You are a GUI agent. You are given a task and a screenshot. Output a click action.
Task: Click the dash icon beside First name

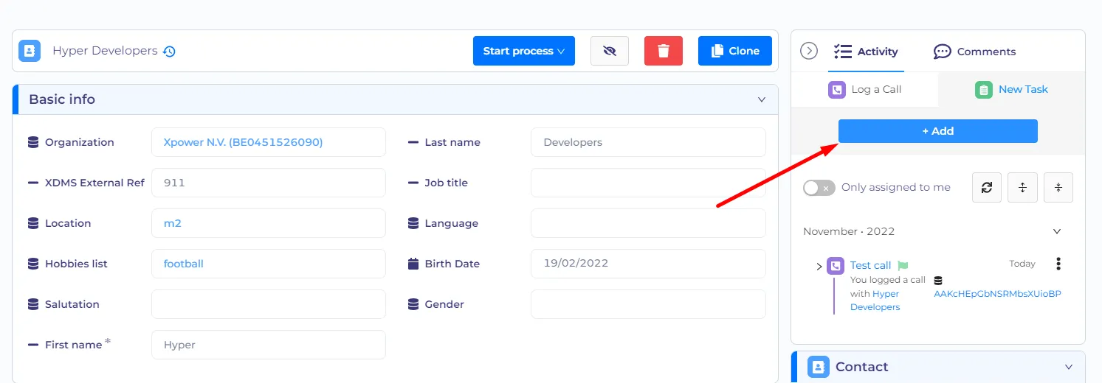[33, 345]
